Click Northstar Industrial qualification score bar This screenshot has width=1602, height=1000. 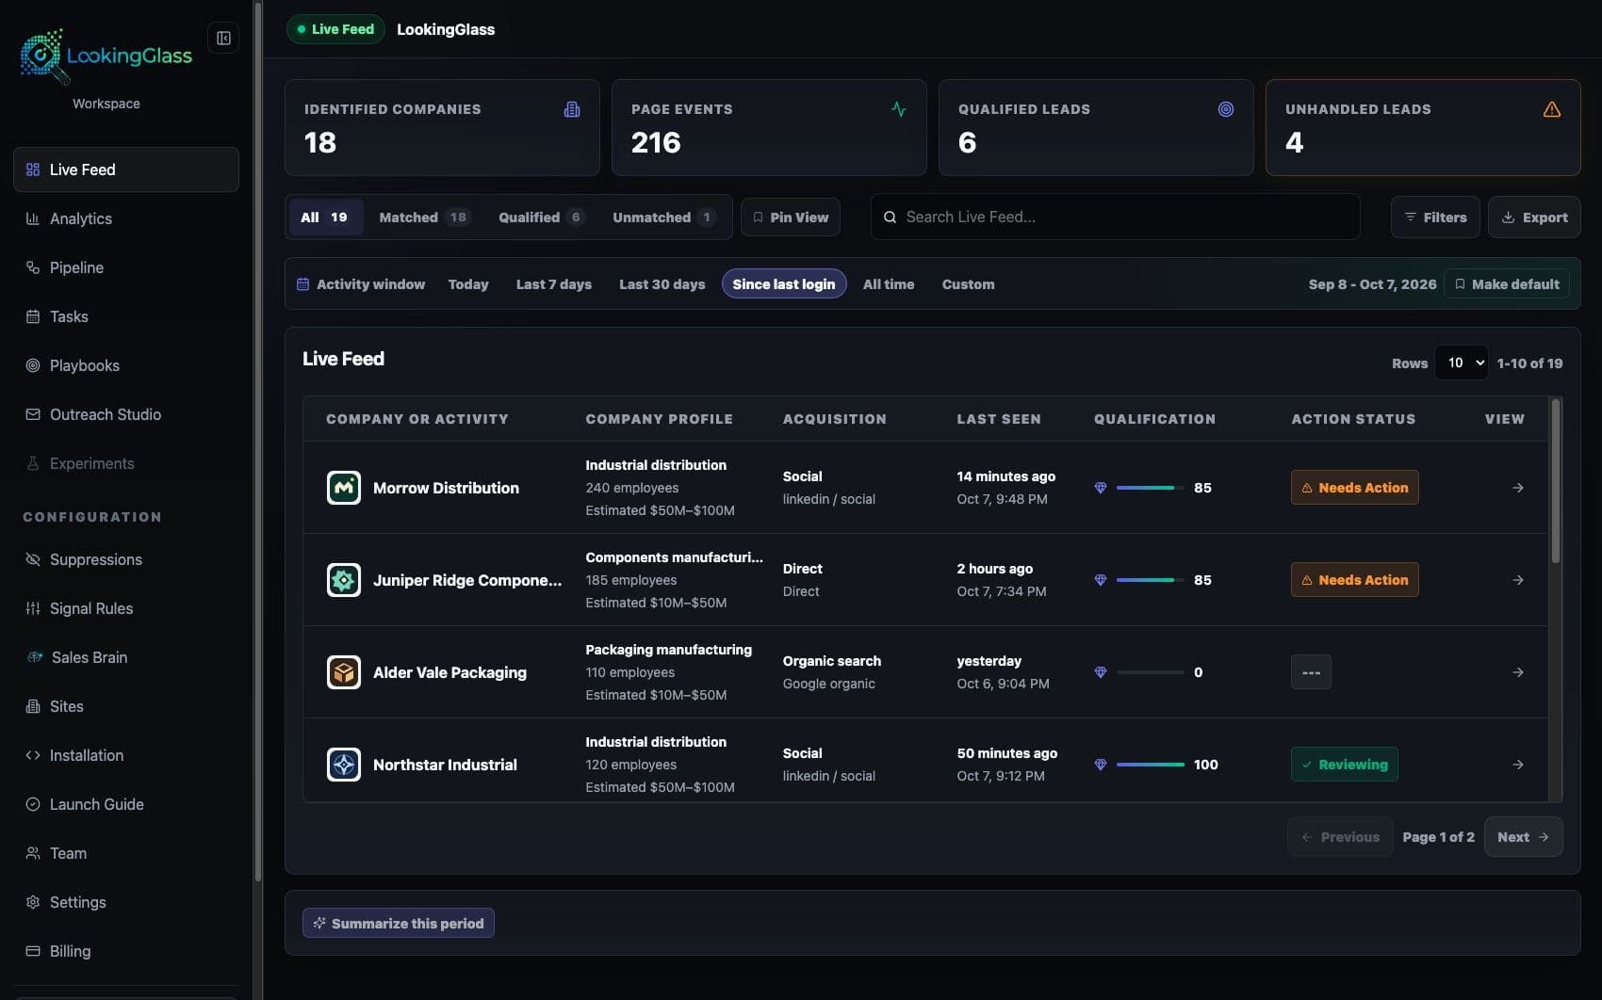[1150, 765]
